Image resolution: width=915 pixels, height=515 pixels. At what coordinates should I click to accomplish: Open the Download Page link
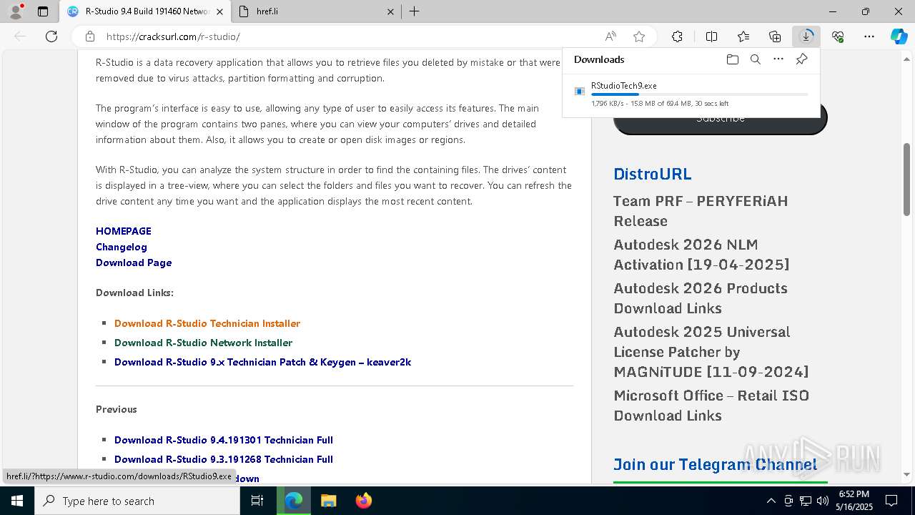pos(134,263)
